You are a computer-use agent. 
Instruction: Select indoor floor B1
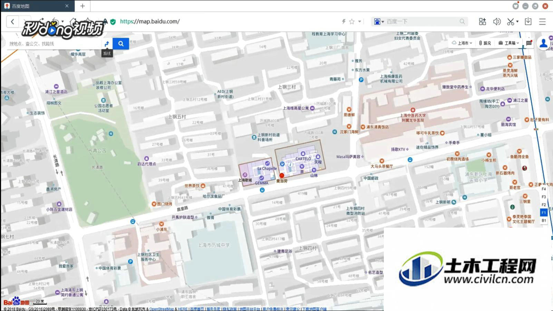pyautogui.click(x=544, y=221)
